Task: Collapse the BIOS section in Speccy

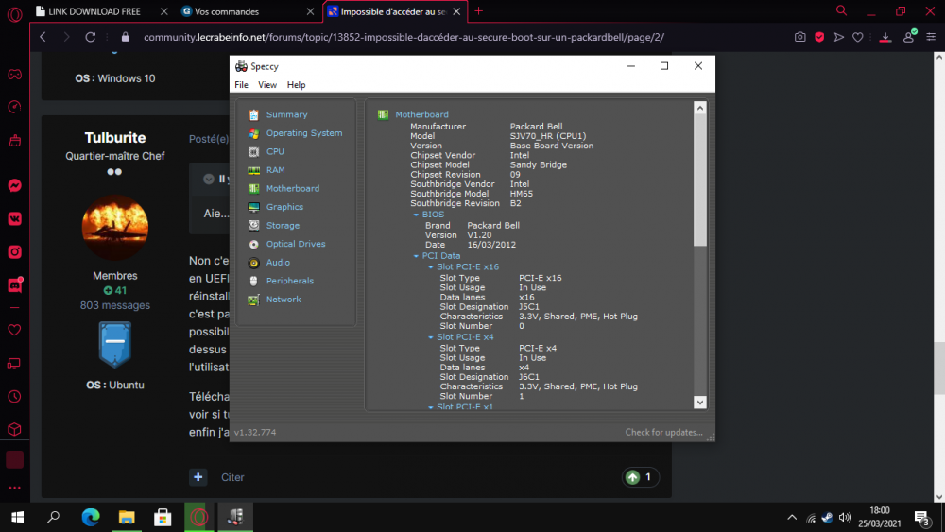Action: click(416, 215)
